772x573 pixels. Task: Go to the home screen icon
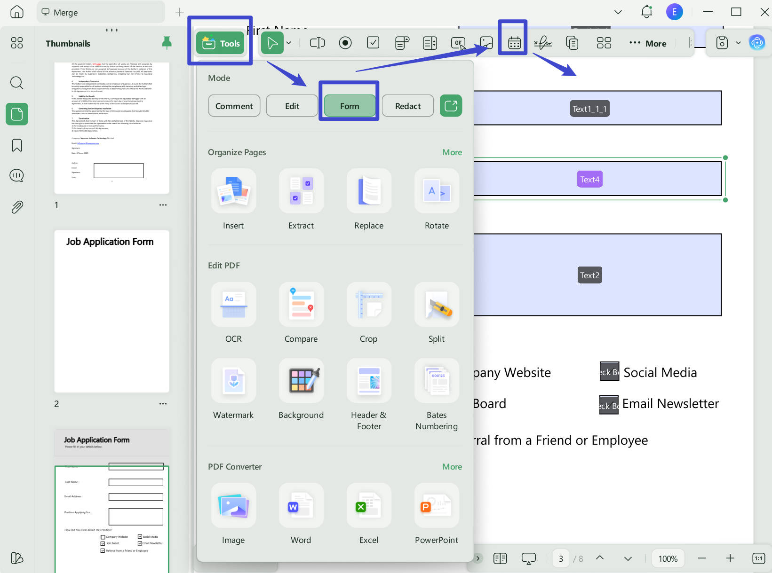coord(17,12)
